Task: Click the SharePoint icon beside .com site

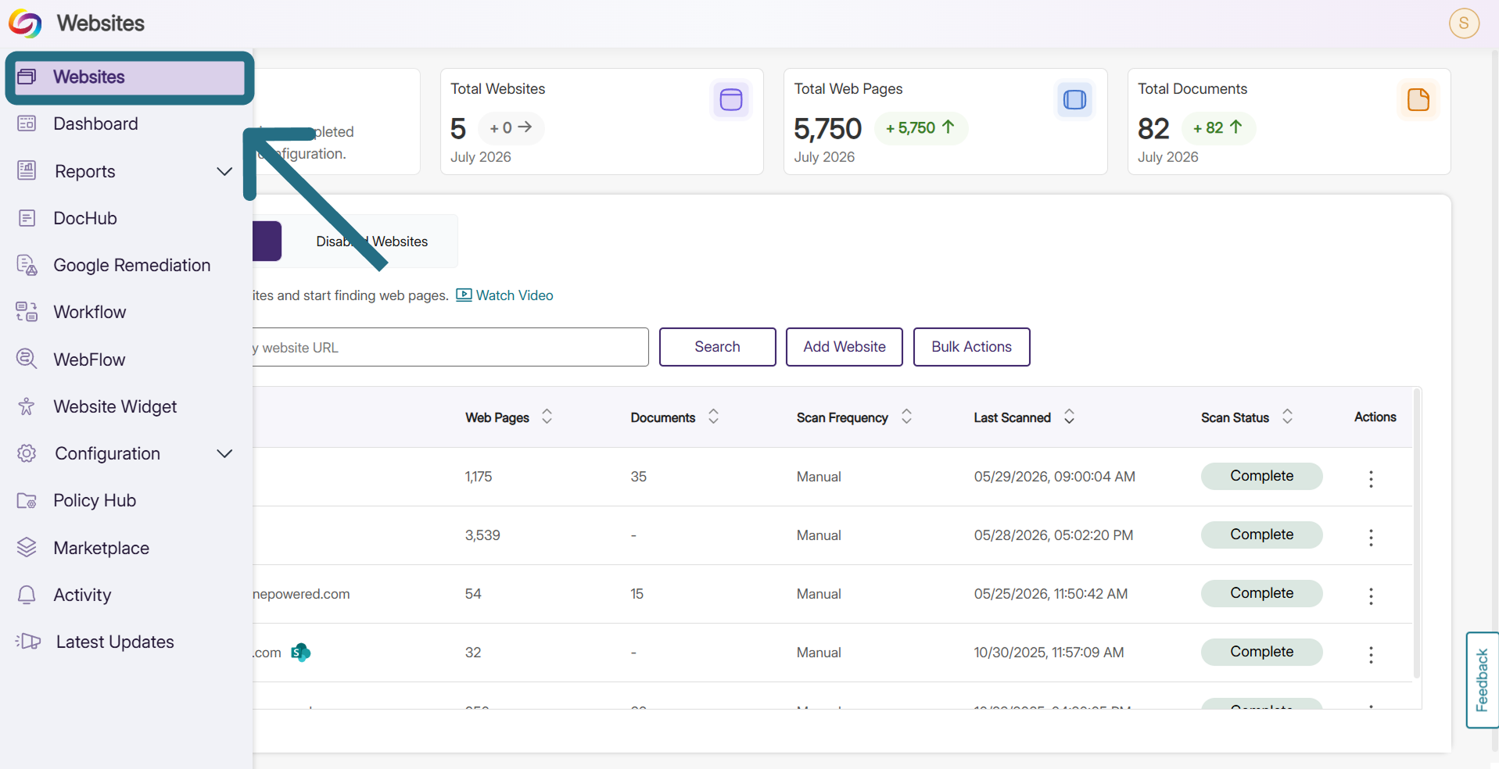Action: [x=300, y=653]
